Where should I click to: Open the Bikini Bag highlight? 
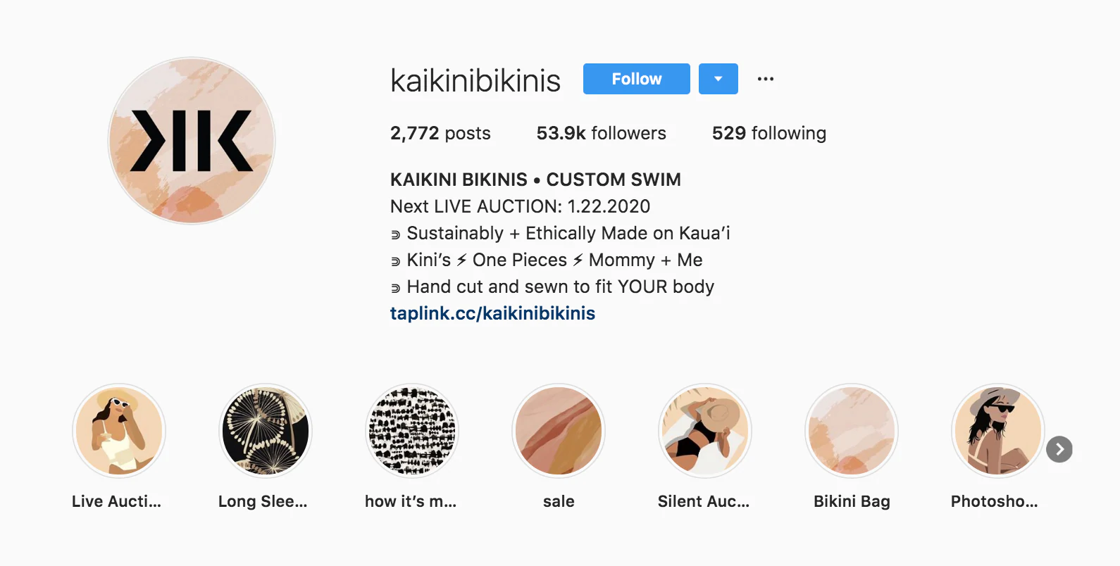[x=852, y=430]
